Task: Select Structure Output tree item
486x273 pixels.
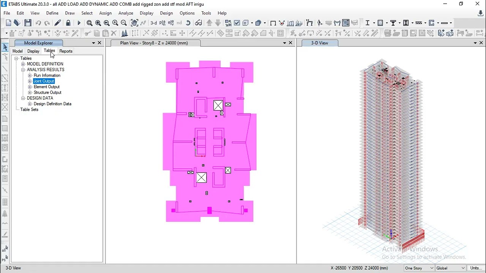Action: tap(47, 93)
